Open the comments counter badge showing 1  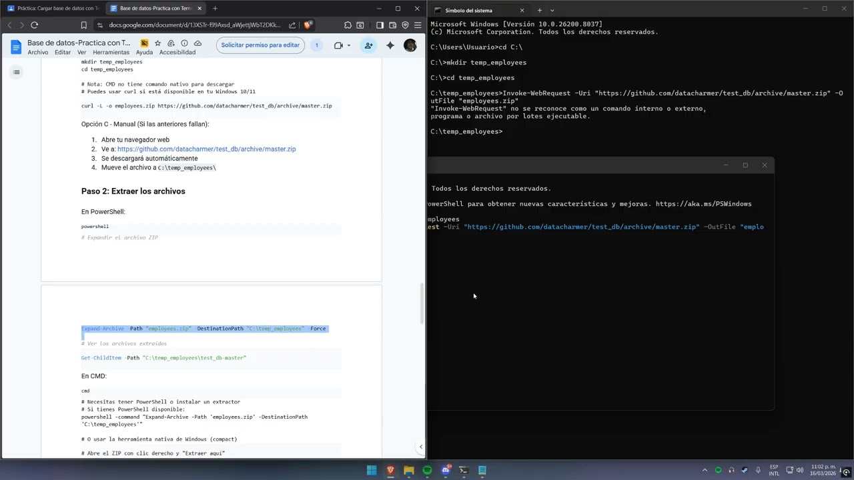click(x=317, y=45)
